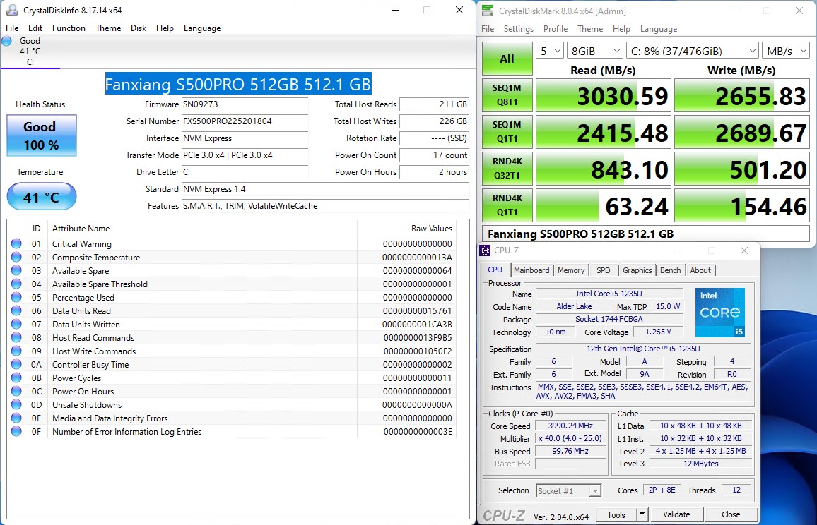Expand the 8GiB test size dropdown
Screen dimensions: 817x525
pos(594,51)
